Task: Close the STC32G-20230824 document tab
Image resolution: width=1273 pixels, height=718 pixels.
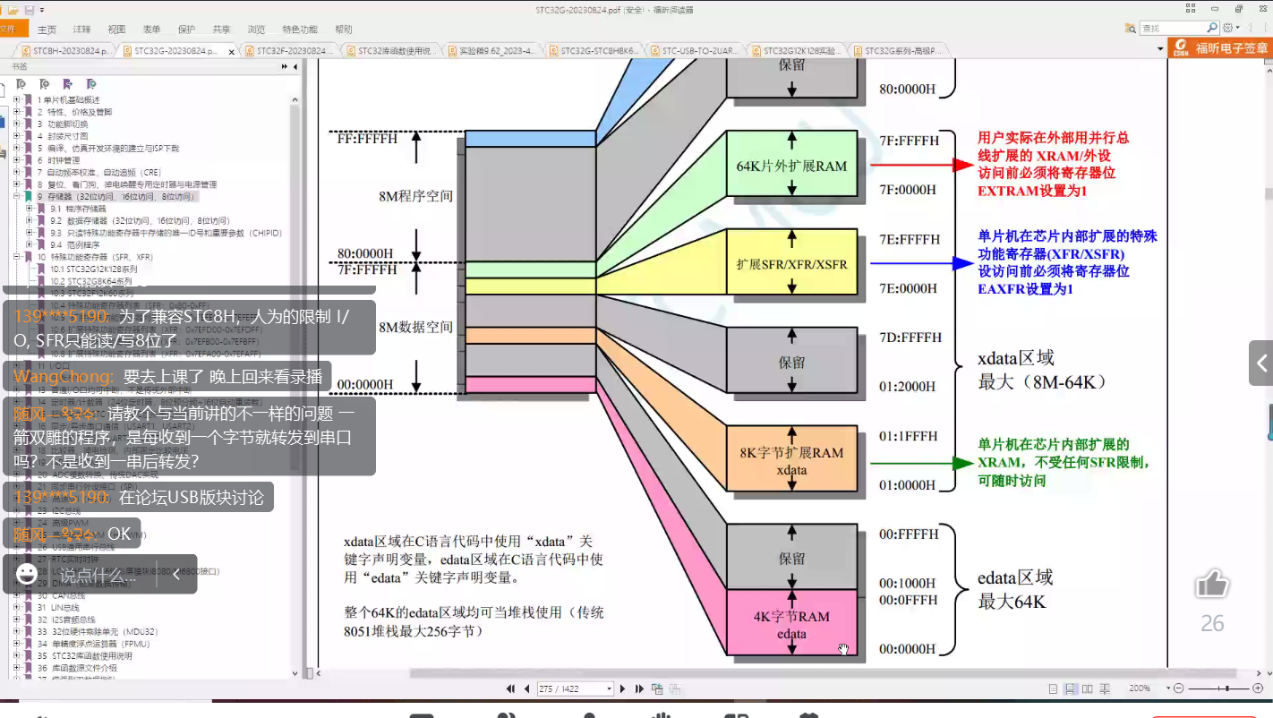Action: point(232,52)
